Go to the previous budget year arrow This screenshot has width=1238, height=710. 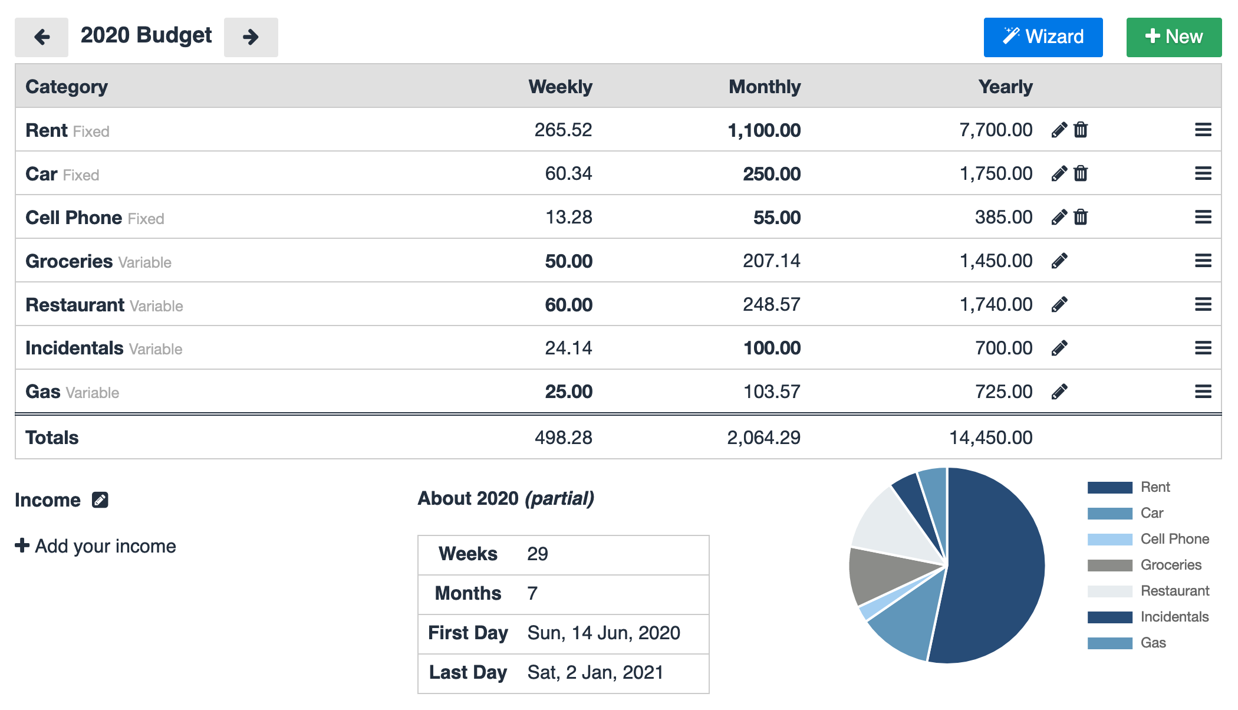[x=41, y=37]
